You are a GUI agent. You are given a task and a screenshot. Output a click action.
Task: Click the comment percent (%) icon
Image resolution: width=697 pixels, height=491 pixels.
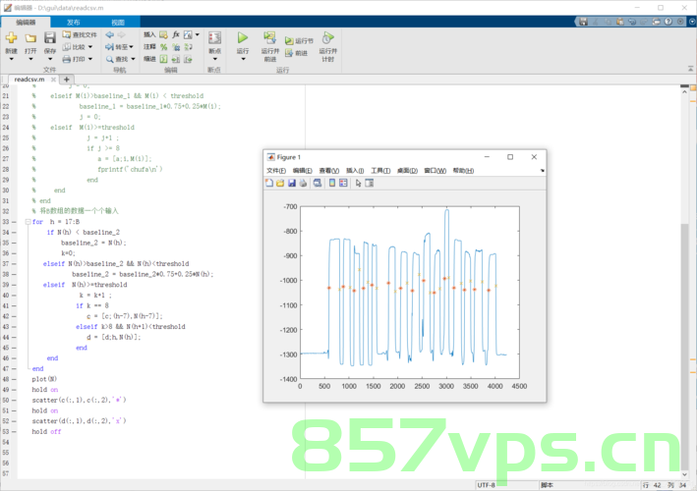163,46
